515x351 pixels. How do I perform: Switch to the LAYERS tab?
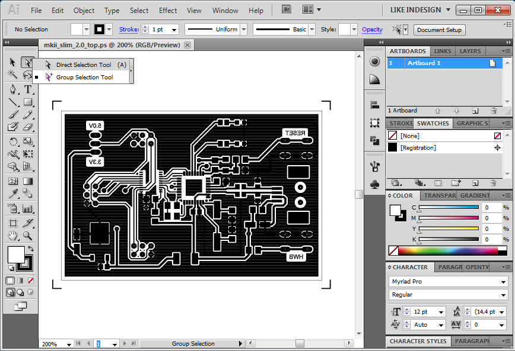(470, 51)
